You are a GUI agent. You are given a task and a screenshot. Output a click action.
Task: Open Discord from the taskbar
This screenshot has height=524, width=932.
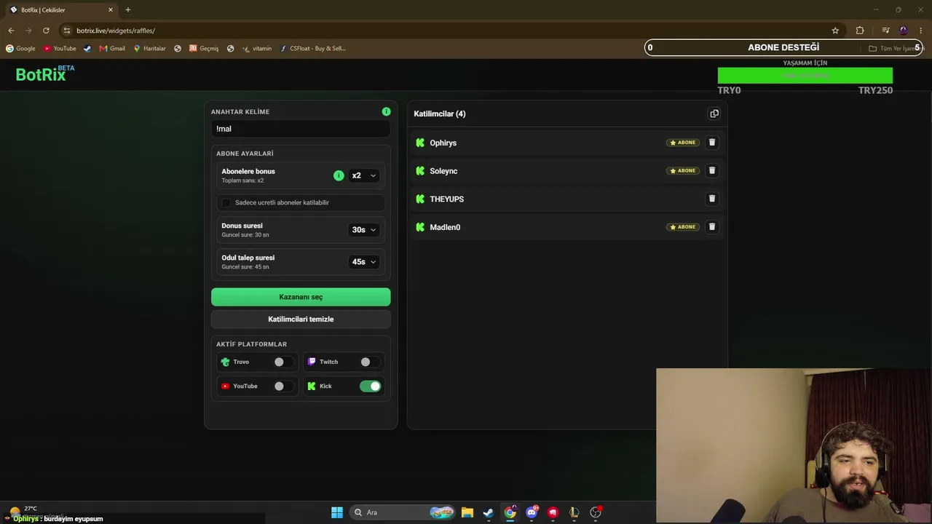click(532, 512)
